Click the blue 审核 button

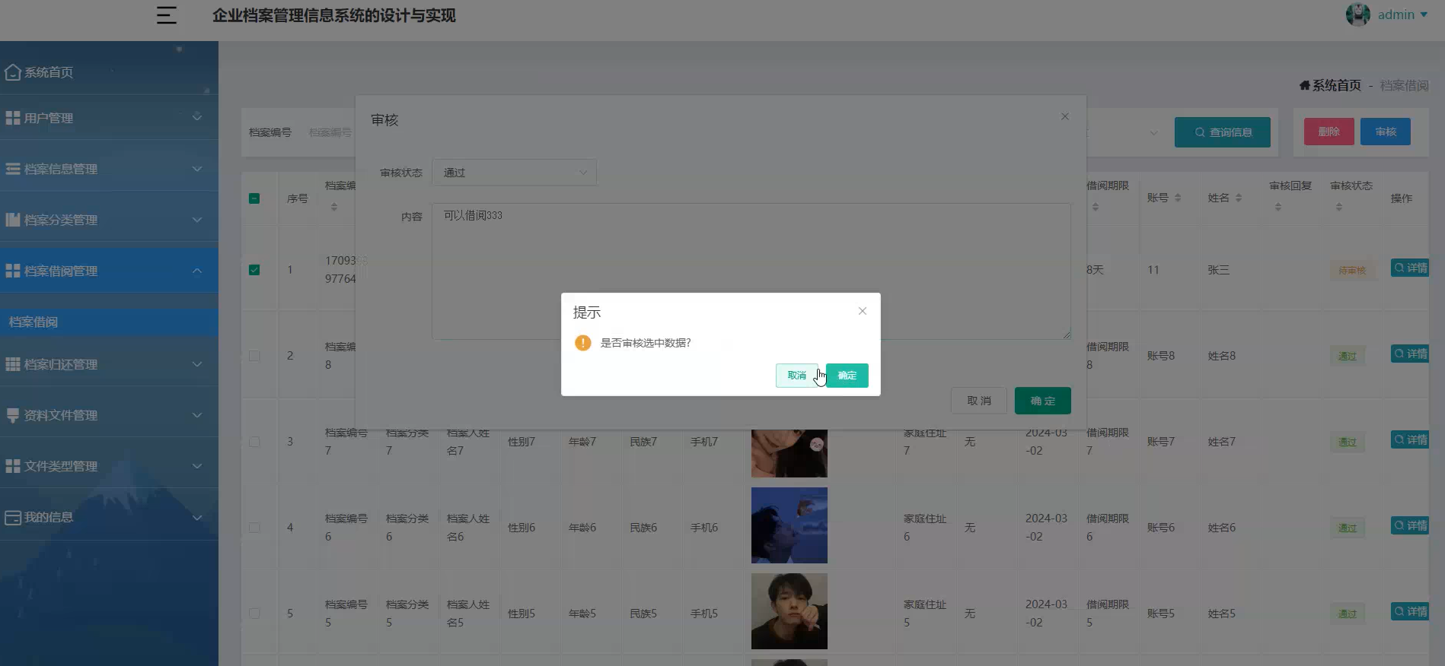click(1385, 132)
